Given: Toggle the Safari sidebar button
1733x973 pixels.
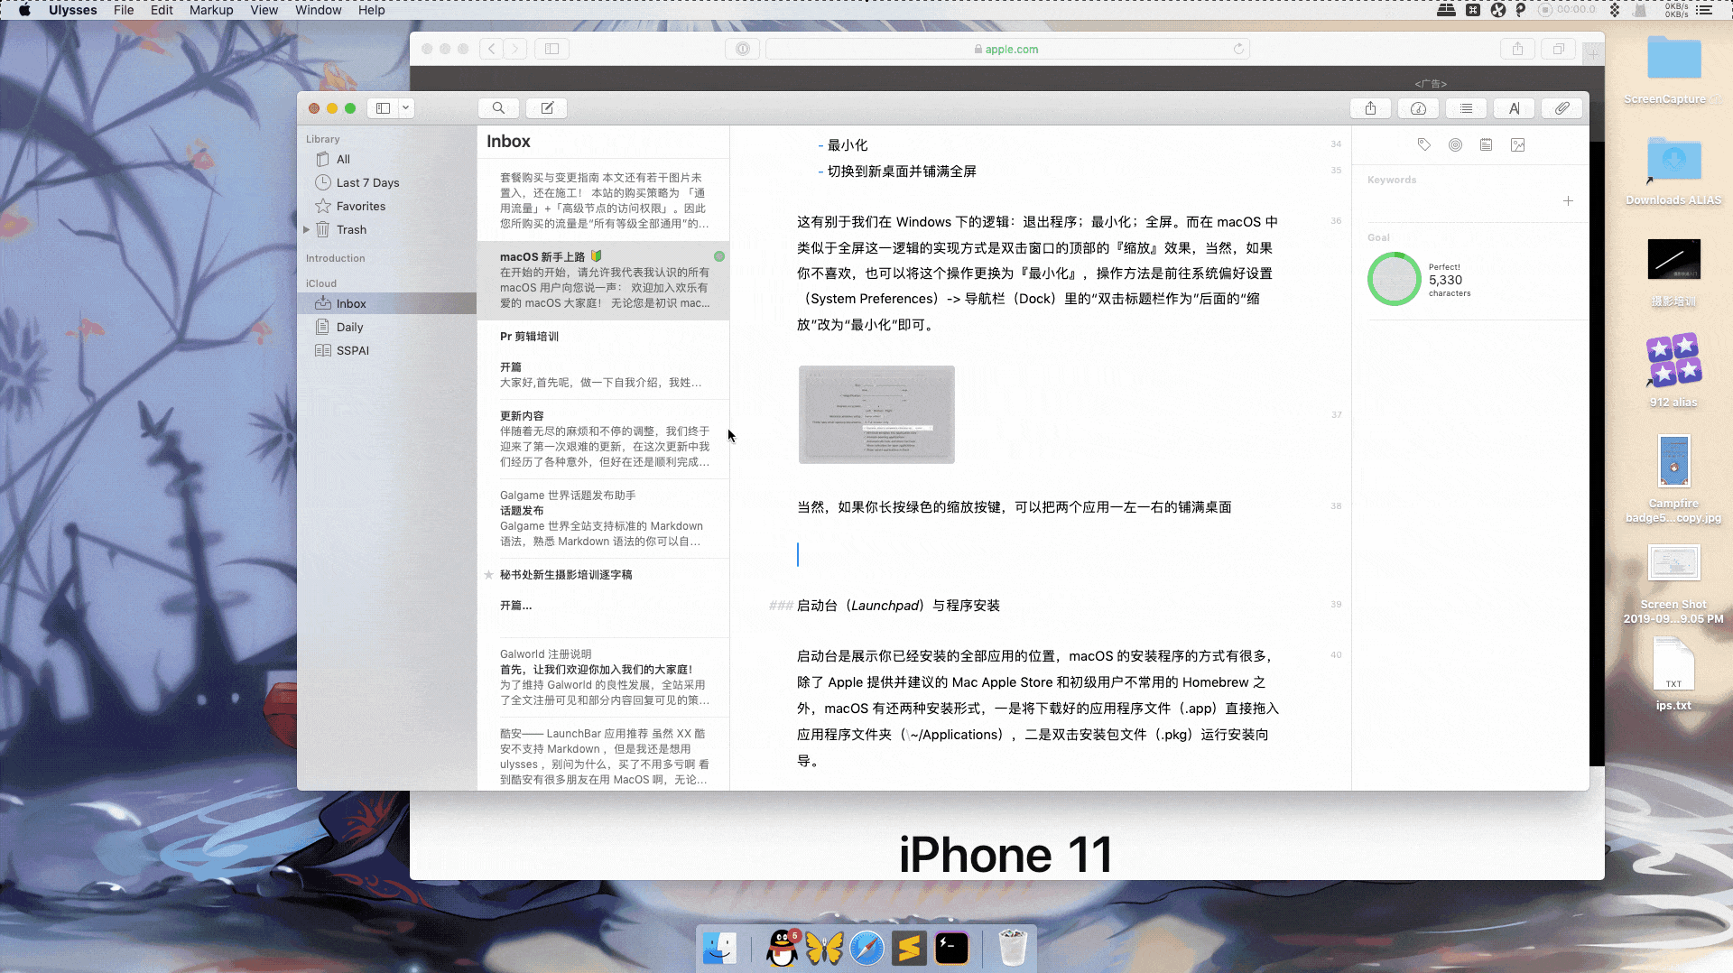Looking at the screenshot, I should (x=551, y=49).
